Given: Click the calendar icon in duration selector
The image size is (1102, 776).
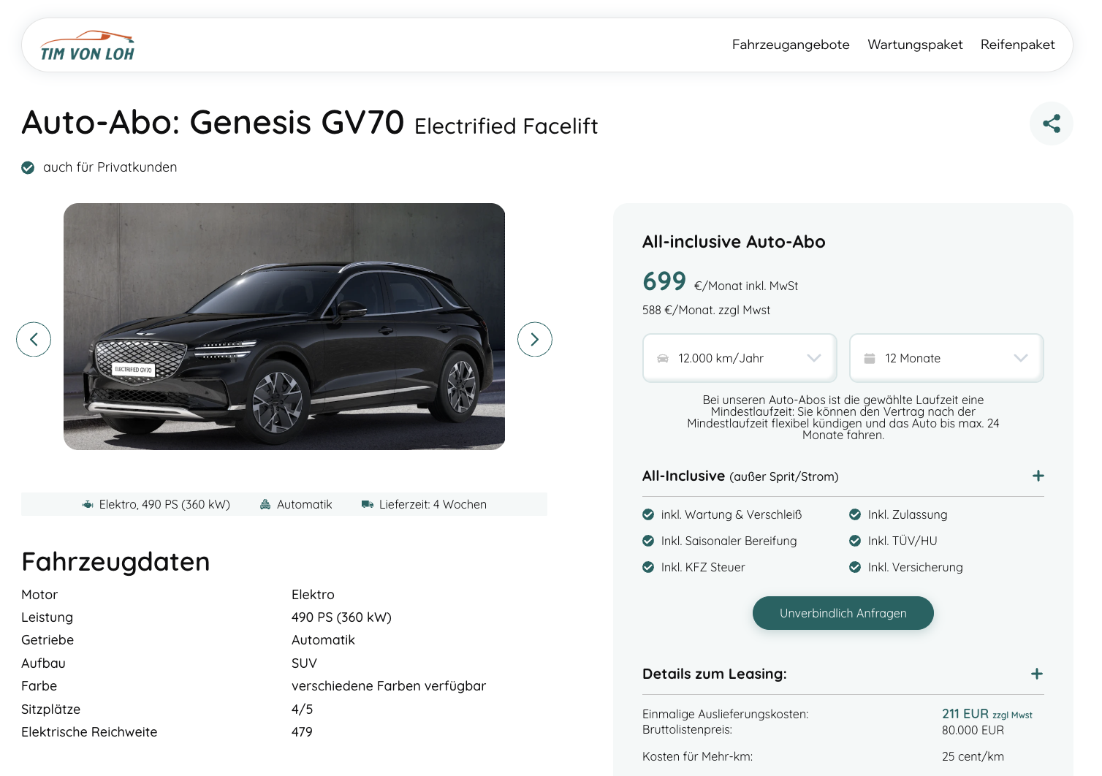Looking at the screenshot, I should (870, 358).
